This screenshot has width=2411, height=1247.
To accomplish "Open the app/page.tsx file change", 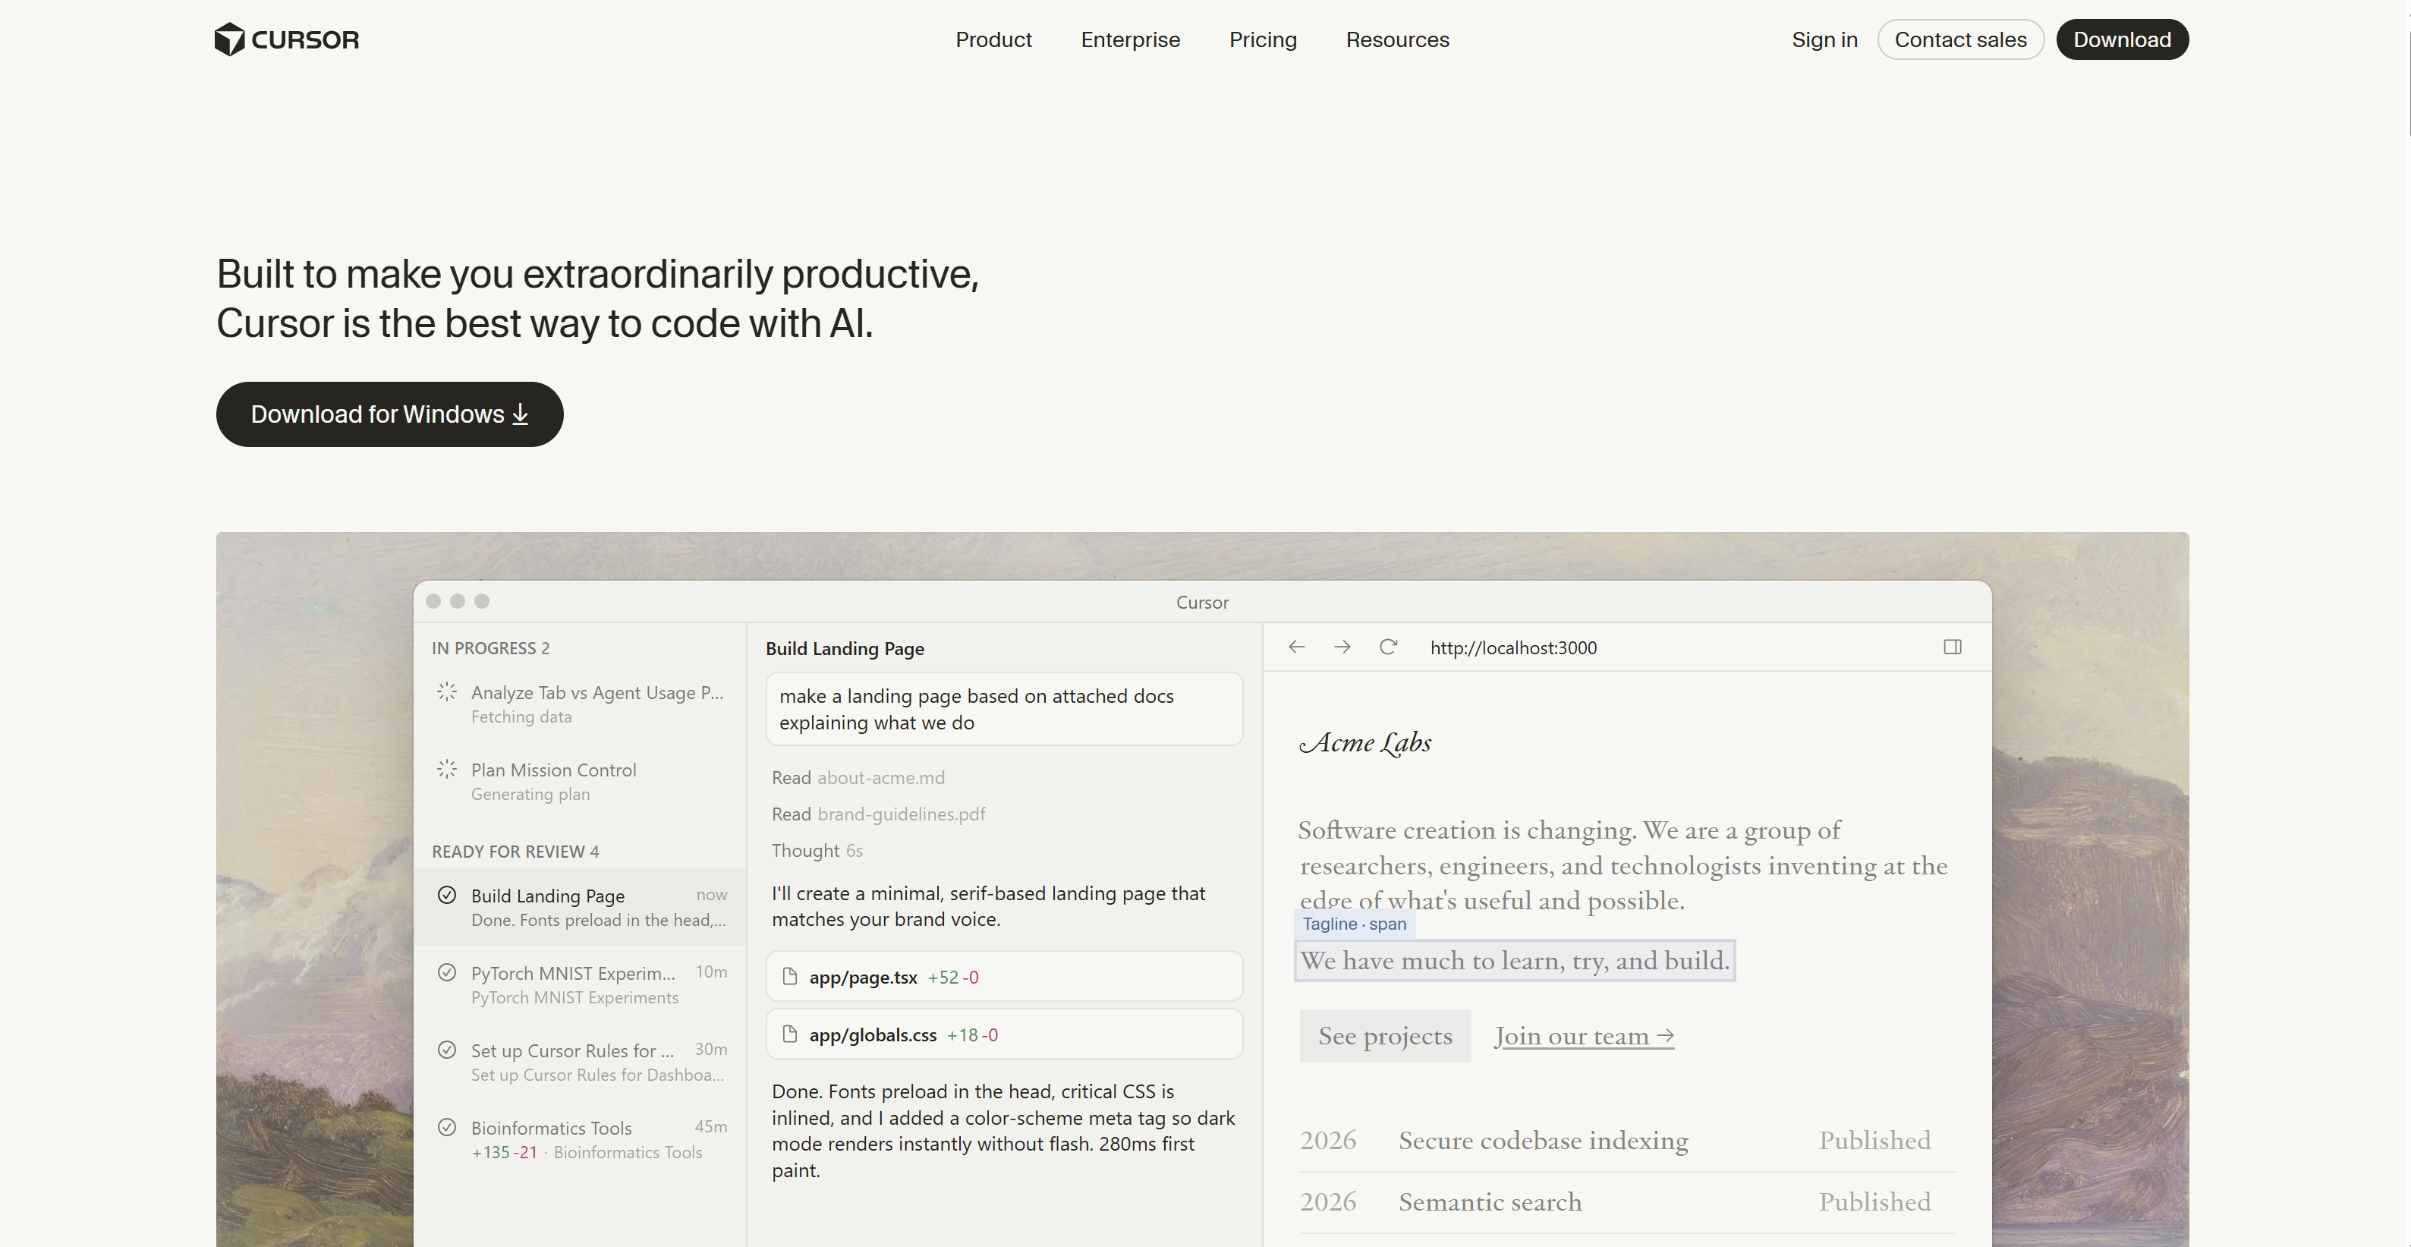I will (x=1004, y=978).
